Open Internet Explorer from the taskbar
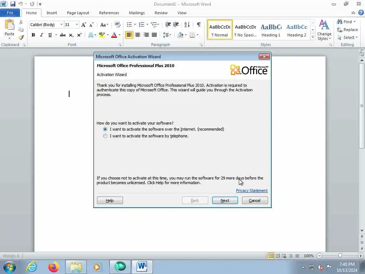This screenshot has height=274, width=365. [x=32, y=267]
